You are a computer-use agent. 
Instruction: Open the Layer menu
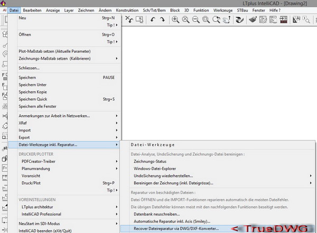[x=69, y=11]
